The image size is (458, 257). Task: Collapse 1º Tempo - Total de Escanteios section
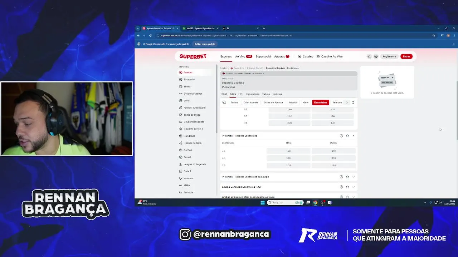tap(354, 136)
